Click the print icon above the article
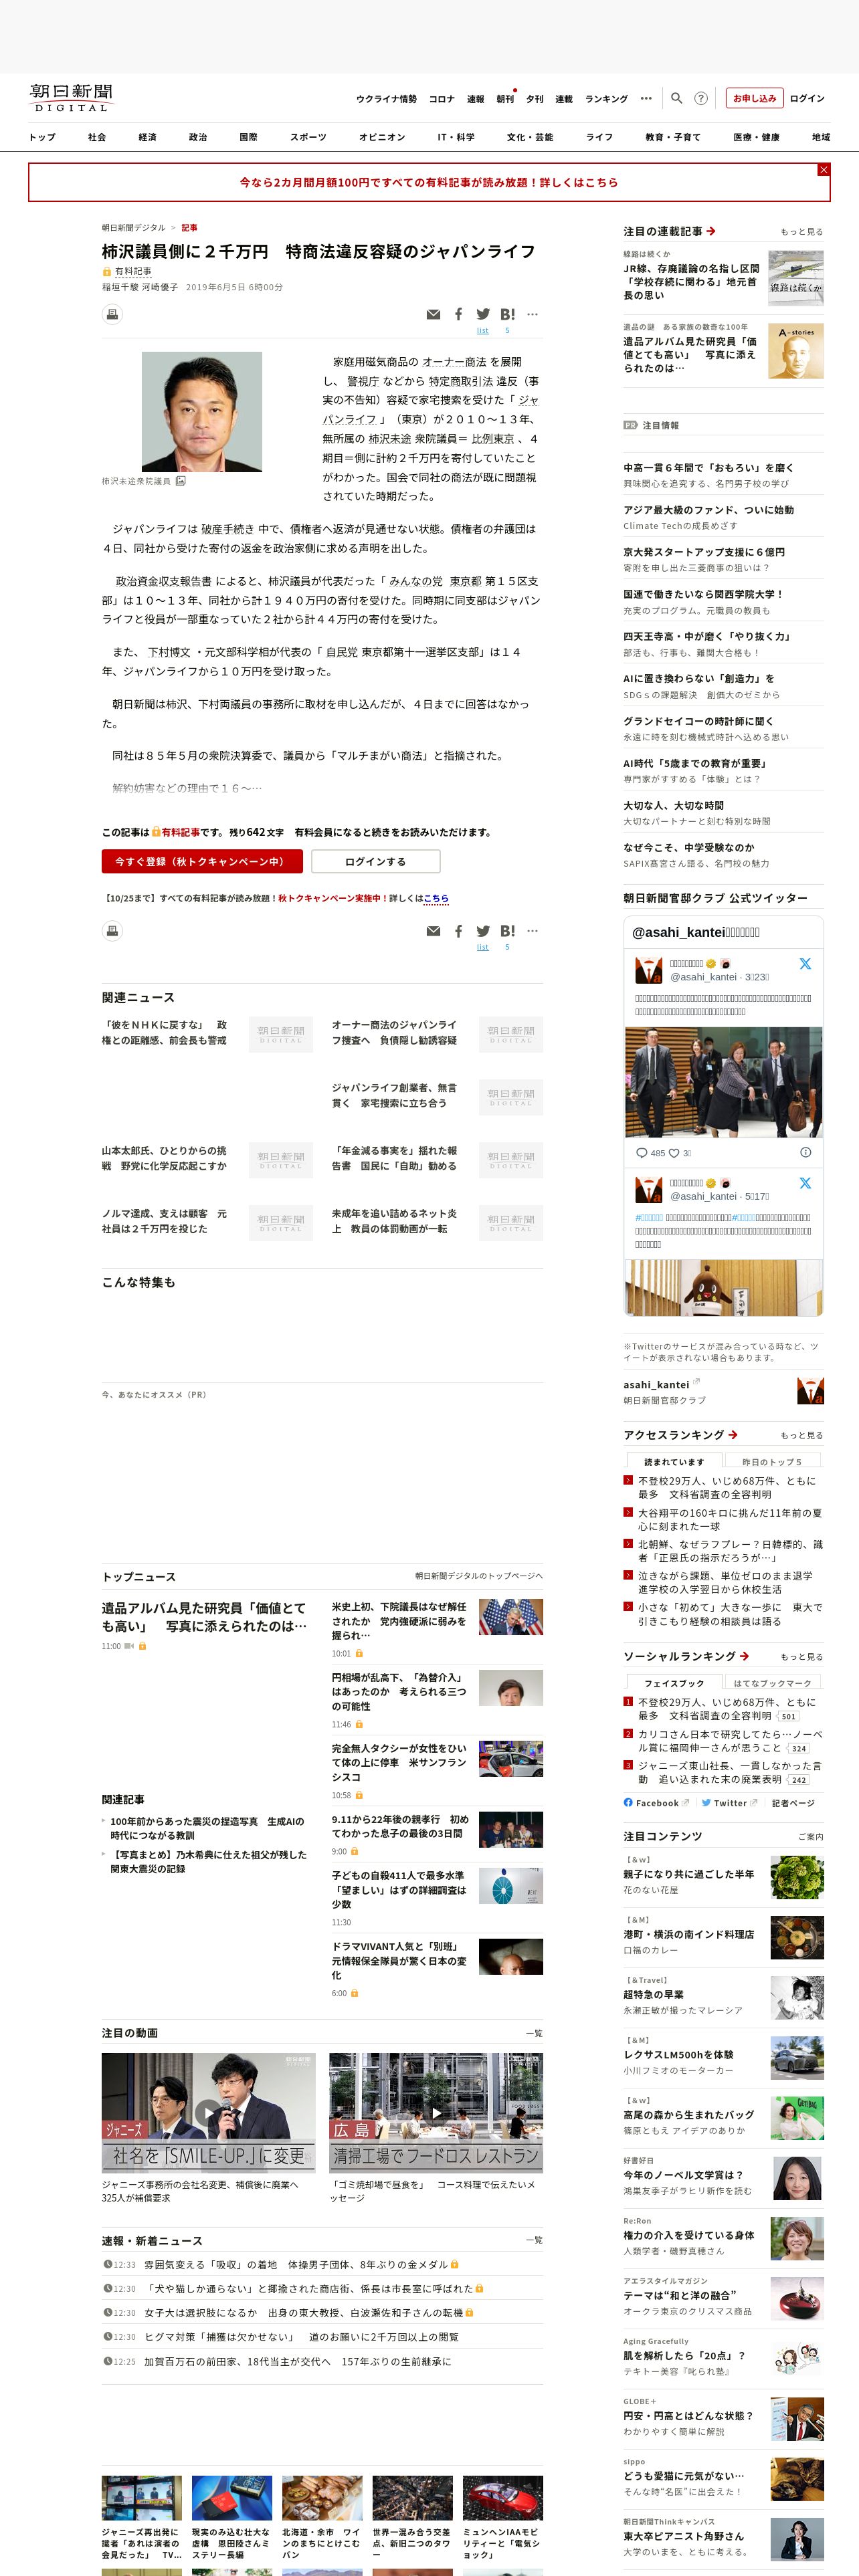 coord(112,314)
